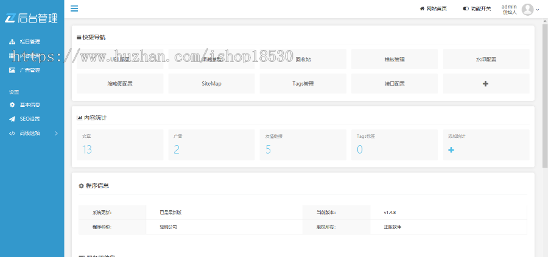Open the 网站首页 link
548x257 pixels.
[434, 9]
